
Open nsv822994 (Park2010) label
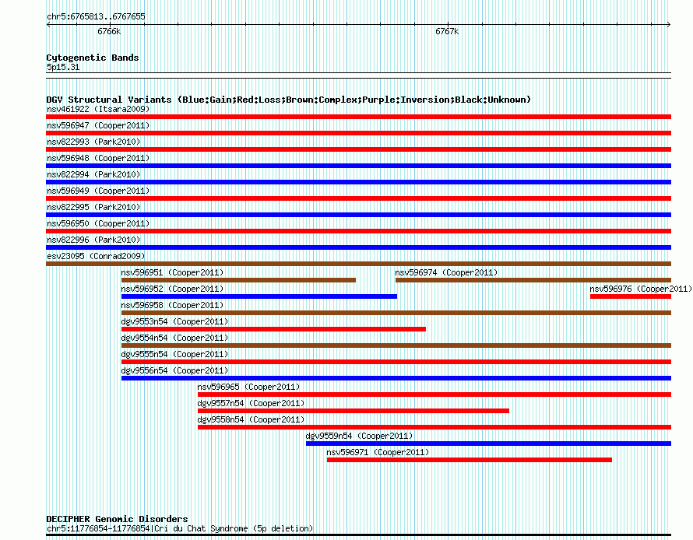coord(93,174)
